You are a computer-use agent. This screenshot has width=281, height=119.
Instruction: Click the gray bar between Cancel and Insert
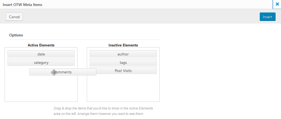click(x=136, y=17)
